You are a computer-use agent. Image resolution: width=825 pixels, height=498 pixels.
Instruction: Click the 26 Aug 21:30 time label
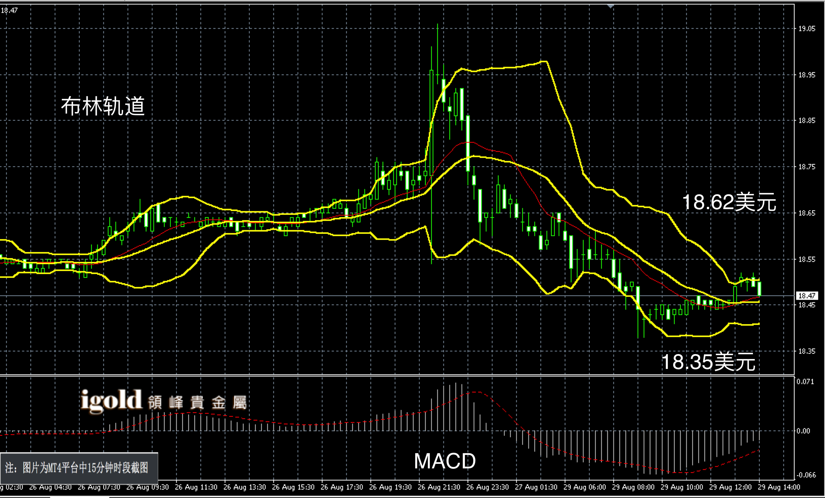[439, 487]
